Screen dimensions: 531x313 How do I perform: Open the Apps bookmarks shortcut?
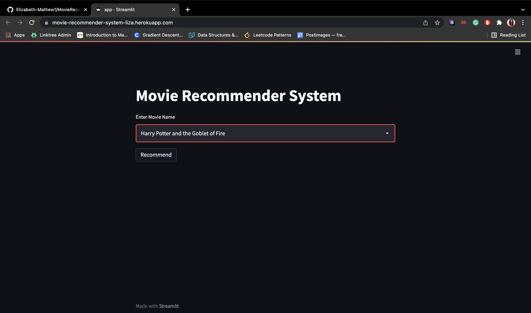15,35
